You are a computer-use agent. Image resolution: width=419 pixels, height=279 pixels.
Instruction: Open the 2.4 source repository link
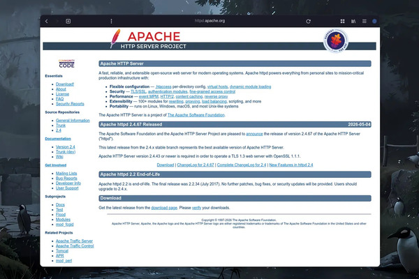(59, 130)
